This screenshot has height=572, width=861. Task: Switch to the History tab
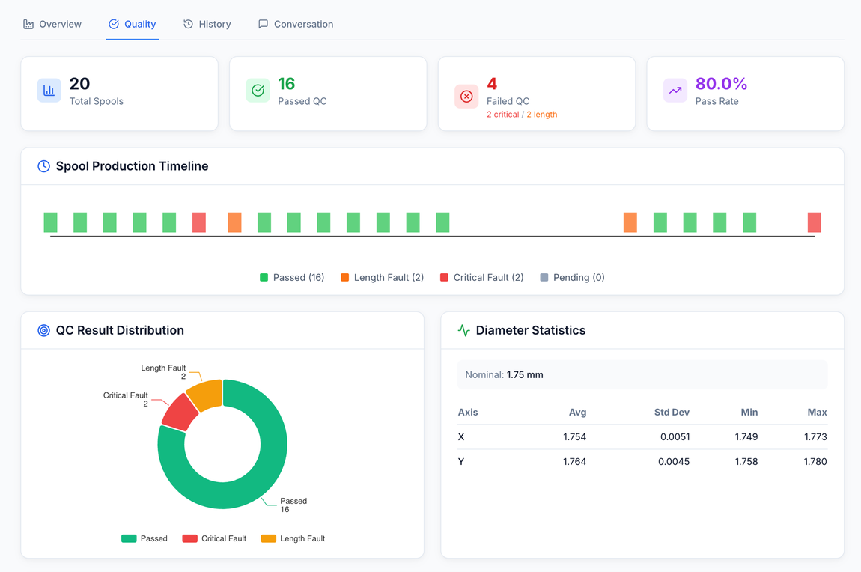[207, 24]
